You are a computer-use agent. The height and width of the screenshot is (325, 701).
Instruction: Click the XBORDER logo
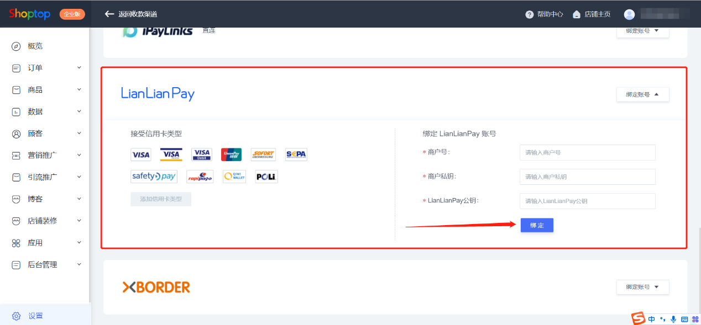156,287
